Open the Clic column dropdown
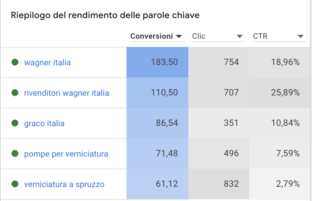The height and width of the screenshot is (201, 312). click(x=218, y=36)
